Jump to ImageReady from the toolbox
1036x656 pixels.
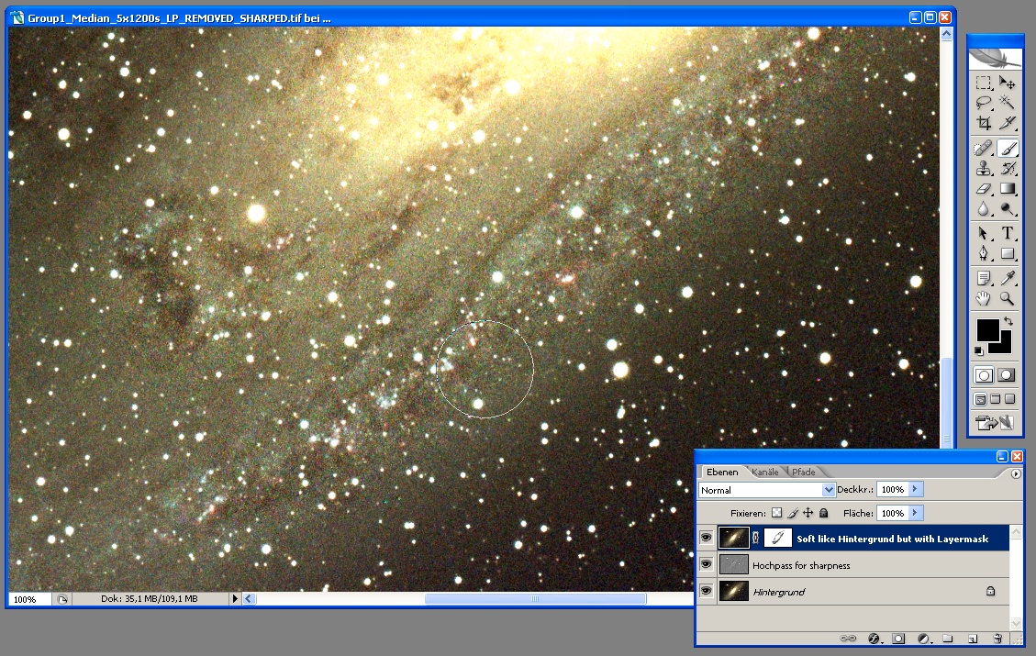995,422
